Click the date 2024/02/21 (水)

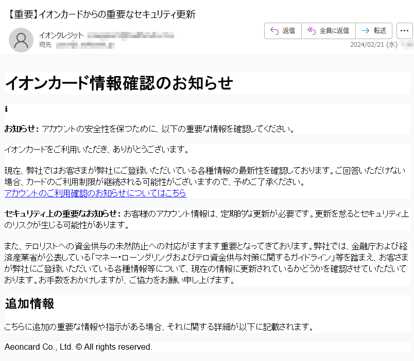click(374, 45)
